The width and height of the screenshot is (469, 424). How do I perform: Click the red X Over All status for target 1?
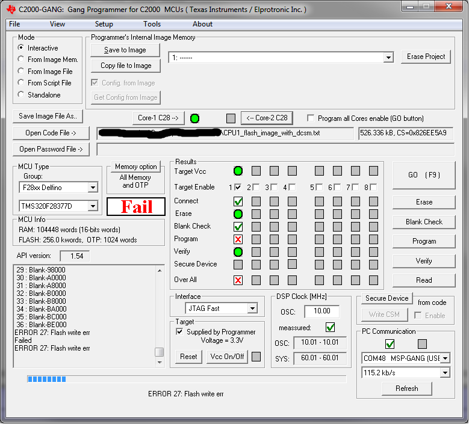pyautogui.click(x=238, y=280)
